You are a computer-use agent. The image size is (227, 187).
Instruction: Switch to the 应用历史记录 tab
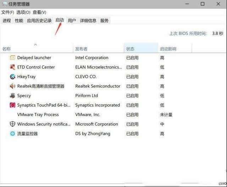click(39, 21)
